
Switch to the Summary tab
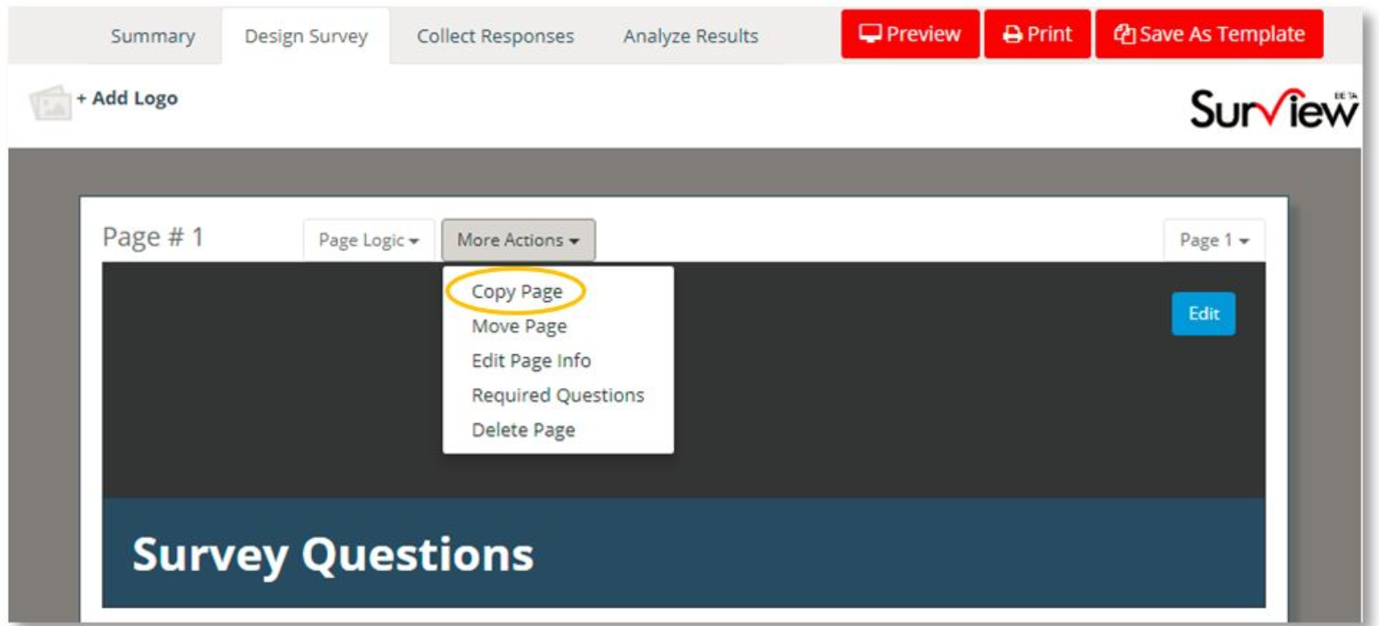[153, 37]
